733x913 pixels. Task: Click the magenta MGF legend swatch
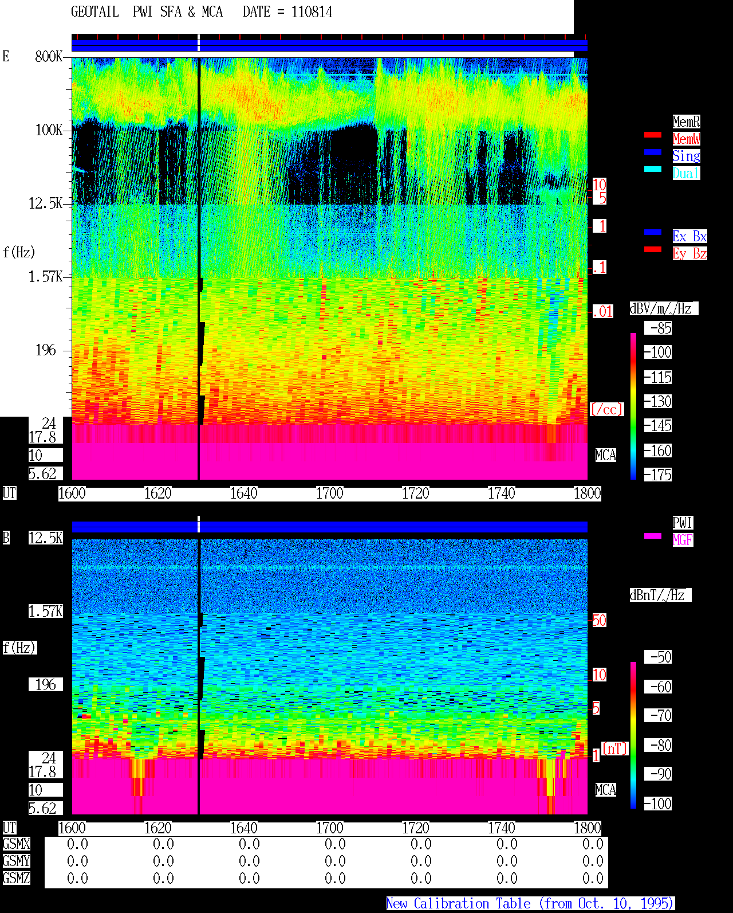click(653, 536)
